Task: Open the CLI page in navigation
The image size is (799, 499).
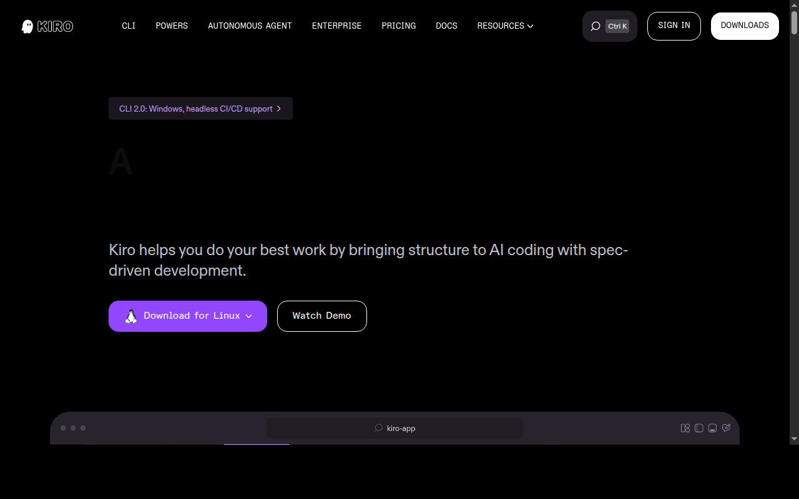Action: (x=129, y=26)
